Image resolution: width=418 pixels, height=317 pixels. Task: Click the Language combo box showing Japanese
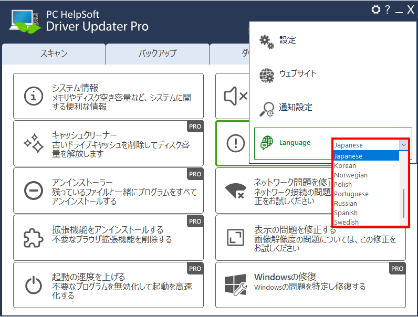[371, 145]
